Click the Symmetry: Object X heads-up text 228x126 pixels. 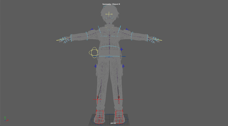tap(111, 4)
